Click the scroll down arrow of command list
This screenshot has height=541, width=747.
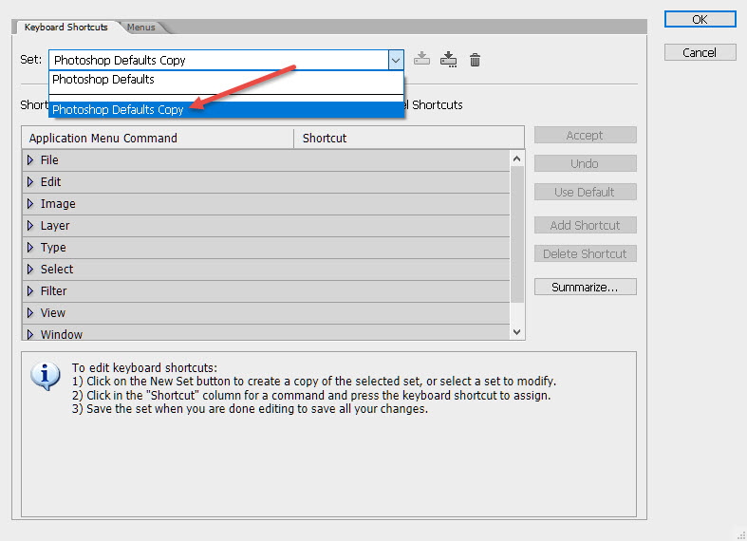coord(517,332)
